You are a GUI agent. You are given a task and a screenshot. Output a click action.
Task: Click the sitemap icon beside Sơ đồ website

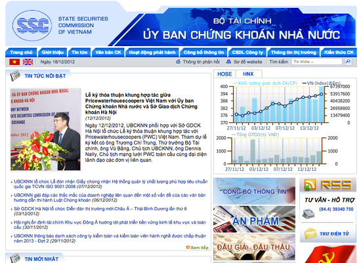click(x=228, y=62)
